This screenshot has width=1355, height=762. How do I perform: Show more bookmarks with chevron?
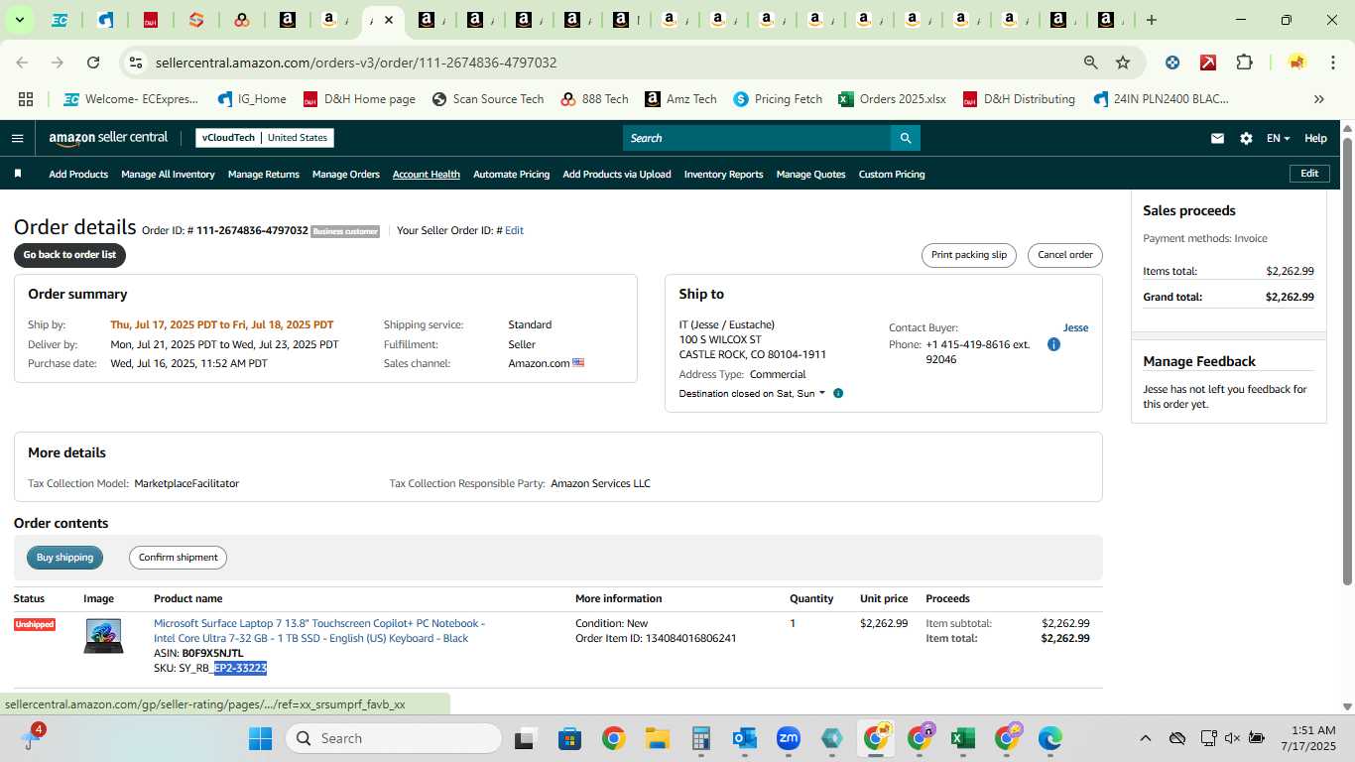point(1318,99)
